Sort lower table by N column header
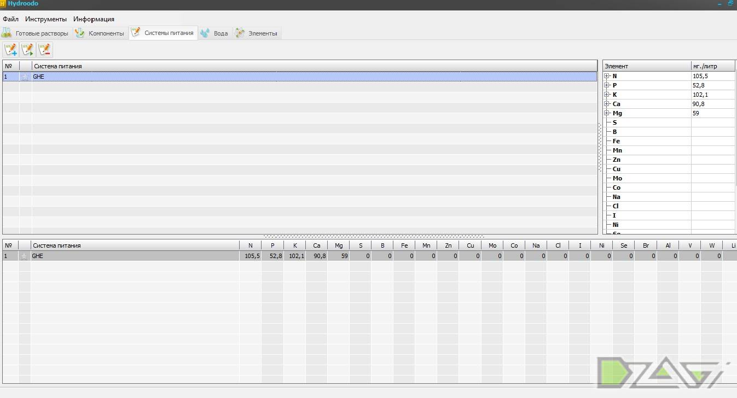This screenshot has width=737, height=398. [x=251, y=245]
